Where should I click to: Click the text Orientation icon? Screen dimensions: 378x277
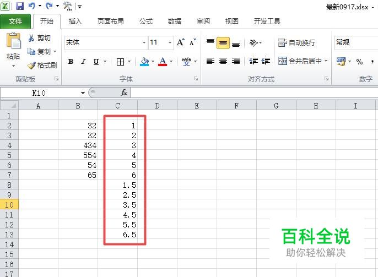pyautogui.click(x=253, y=43)
